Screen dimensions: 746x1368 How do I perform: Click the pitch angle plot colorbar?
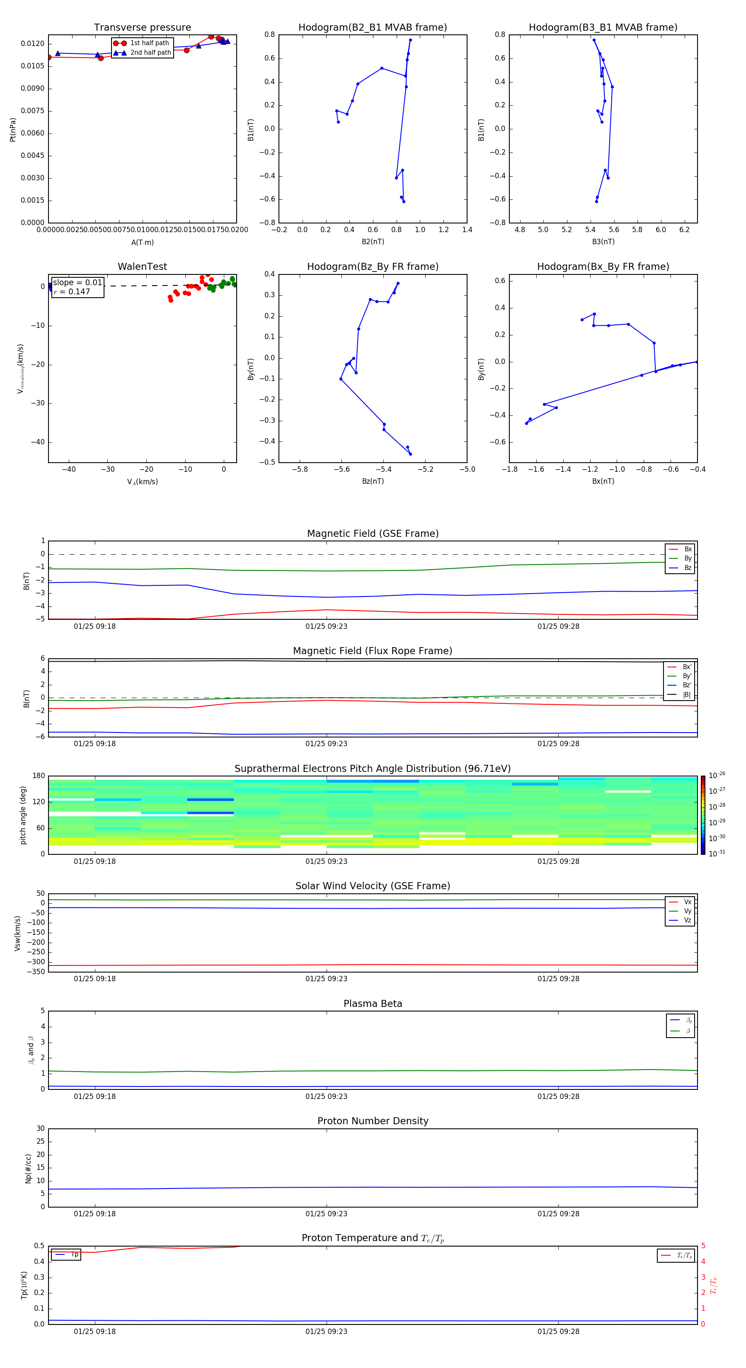(x=703, y=815)
